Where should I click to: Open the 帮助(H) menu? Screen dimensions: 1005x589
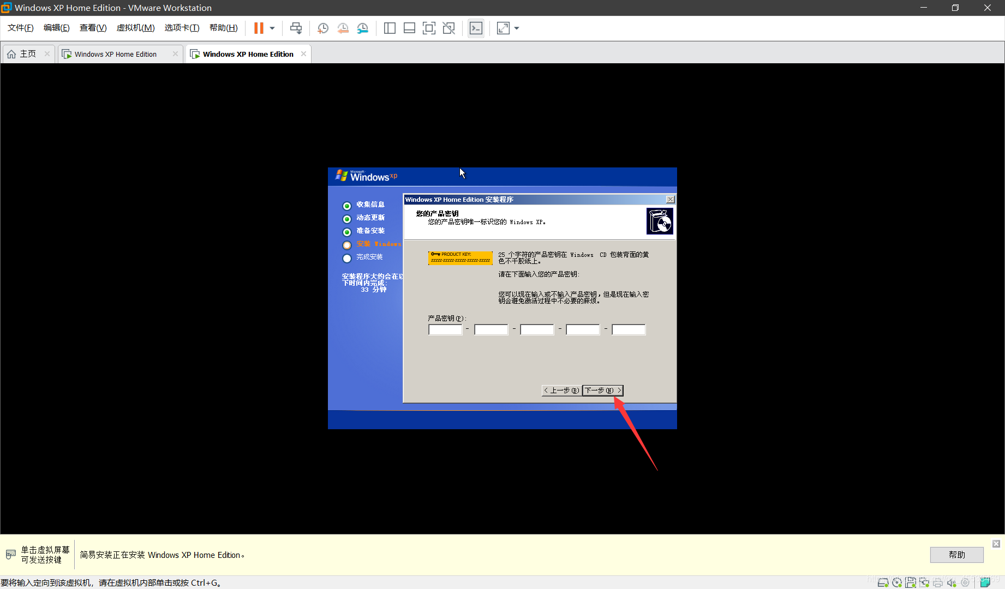(224, 28)
